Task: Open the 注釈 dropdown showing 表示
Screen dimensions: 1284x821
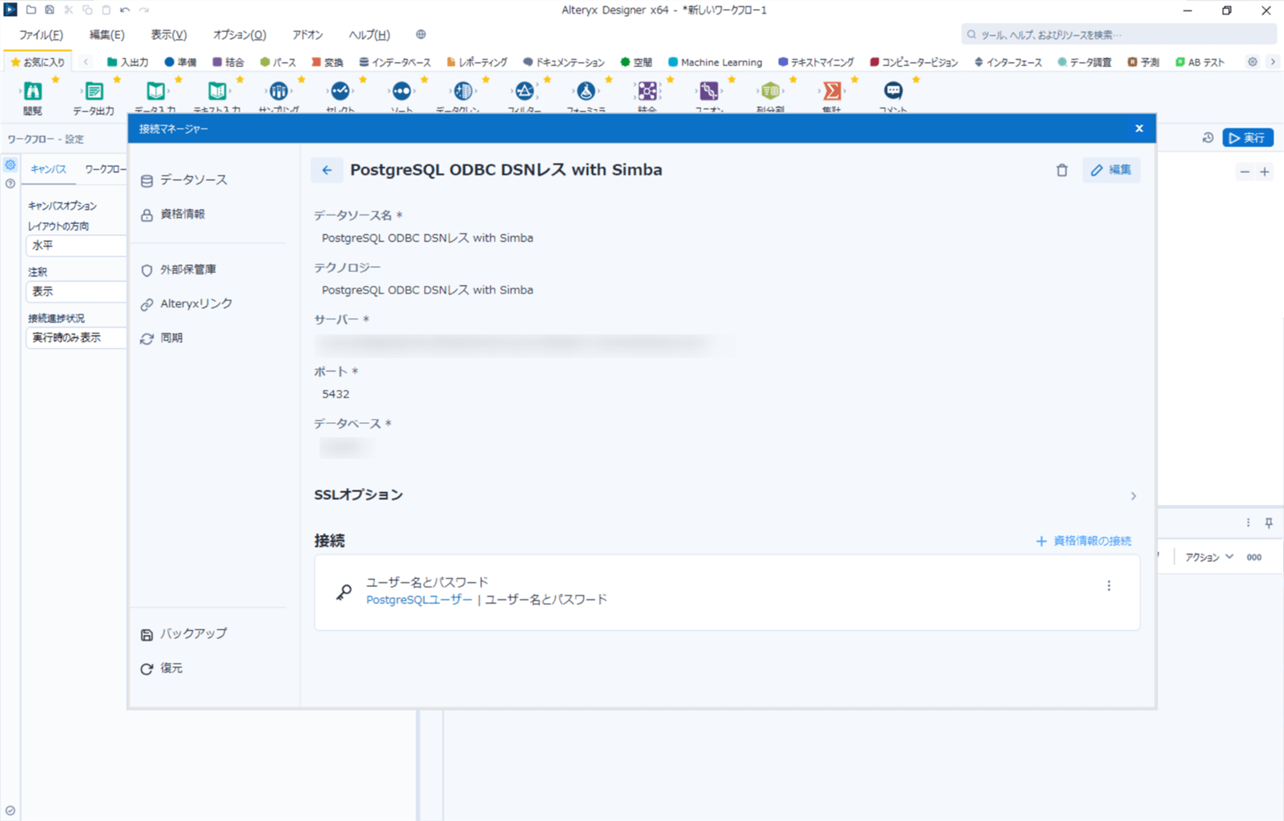Action: (76, 291)
